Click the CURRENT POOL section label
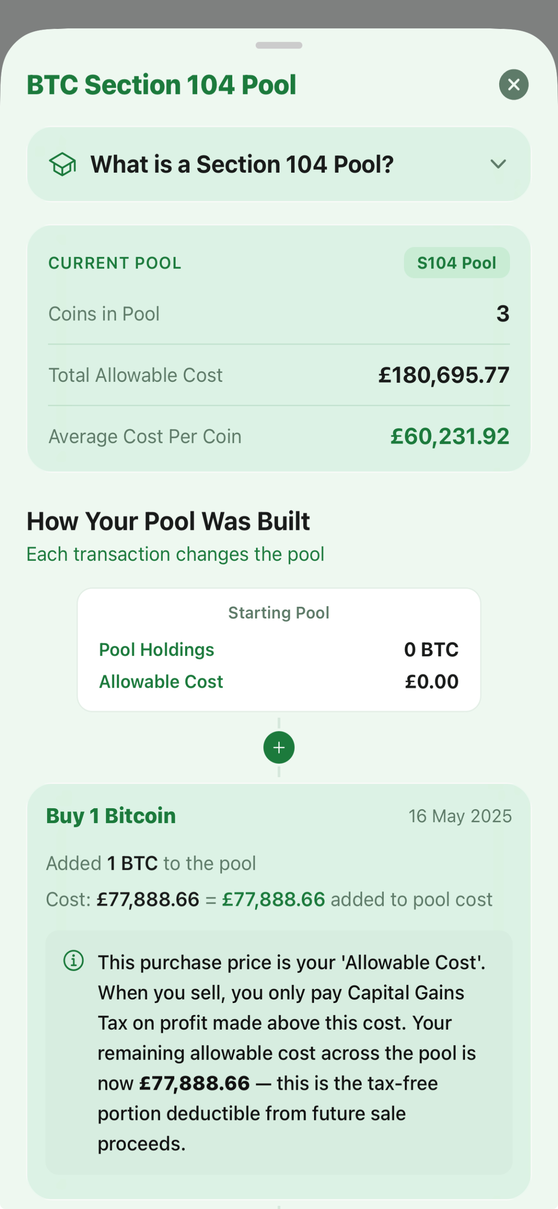The height and width of the screenshot is (1209, 558). (x=115, y=263)
